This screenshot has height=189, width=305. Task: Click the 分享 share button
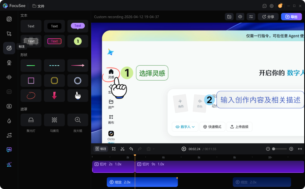tap(268, 17)
